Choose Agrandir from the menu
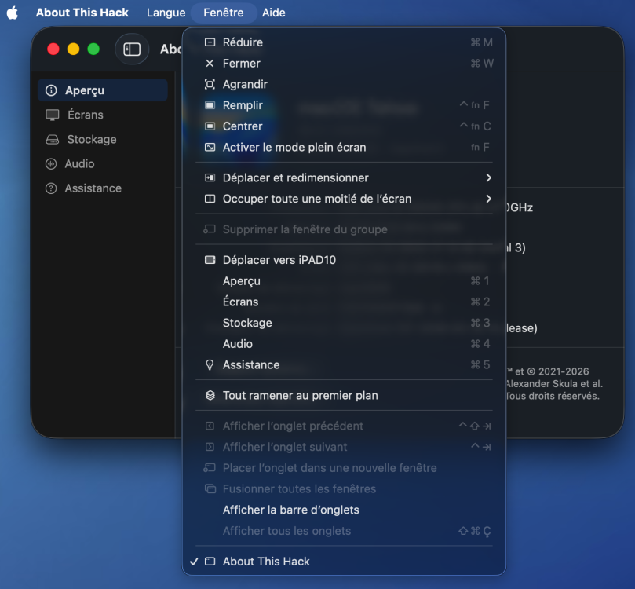The width and height of the screenshot is (635, 589). pyautogui.click(x=344, y=84)
